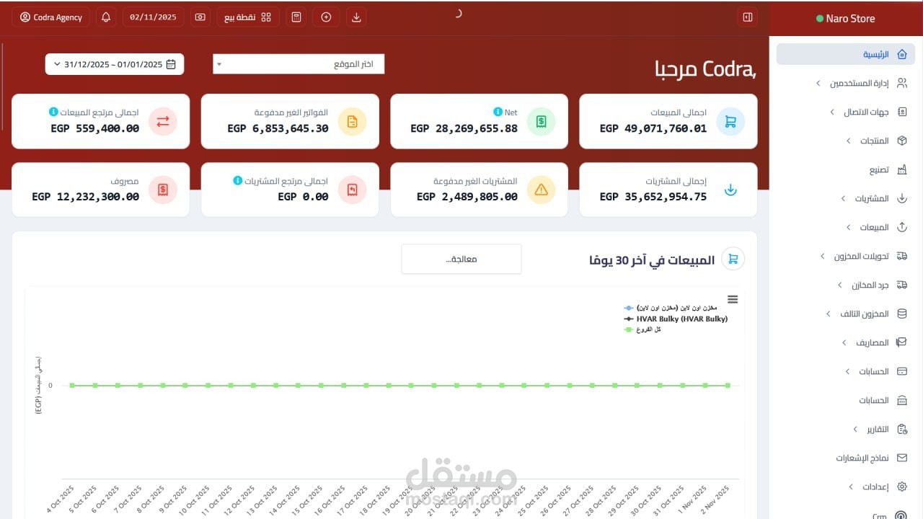
Task: Click the المنتجات box icon
Action: (901, 141)
